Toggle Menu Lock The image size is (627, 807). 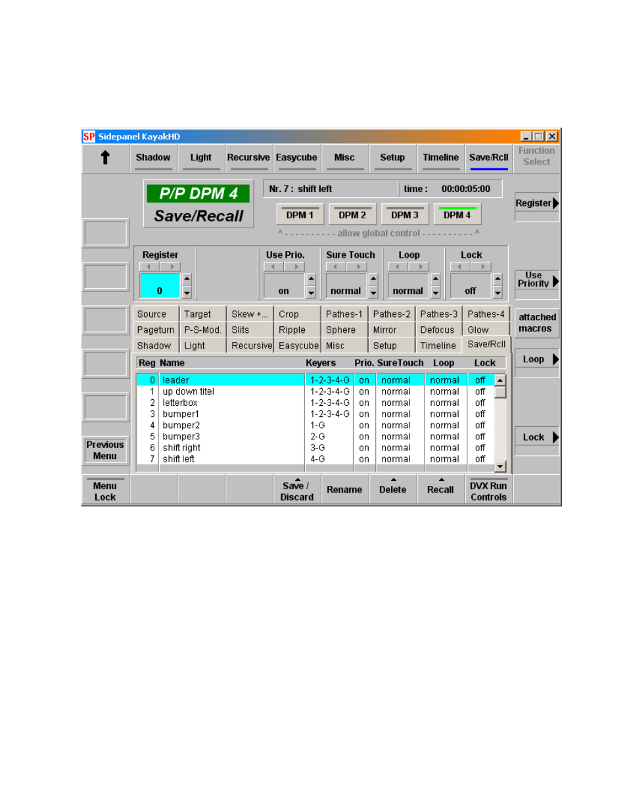(x=105, y=489)
